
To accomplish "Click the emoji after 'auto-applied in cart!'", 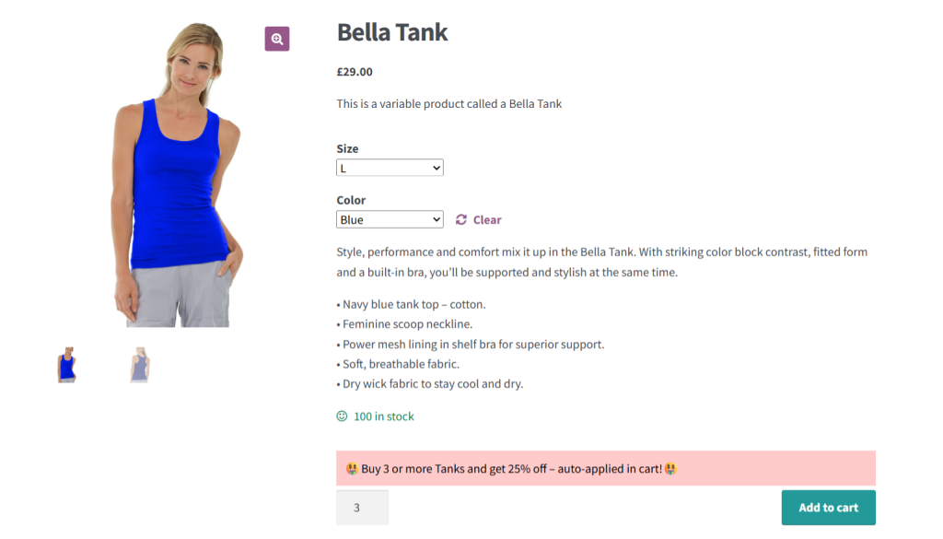I will point(670,469).
